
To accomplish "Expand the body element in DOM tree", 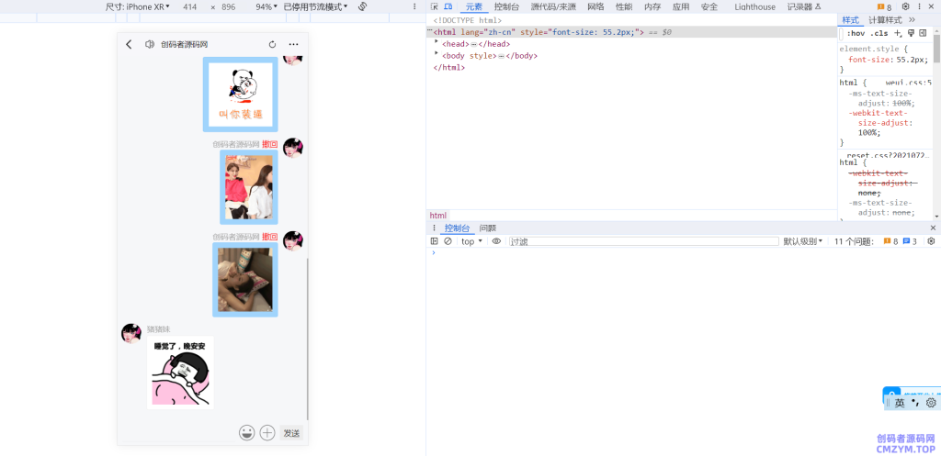I will click(436, 55).
